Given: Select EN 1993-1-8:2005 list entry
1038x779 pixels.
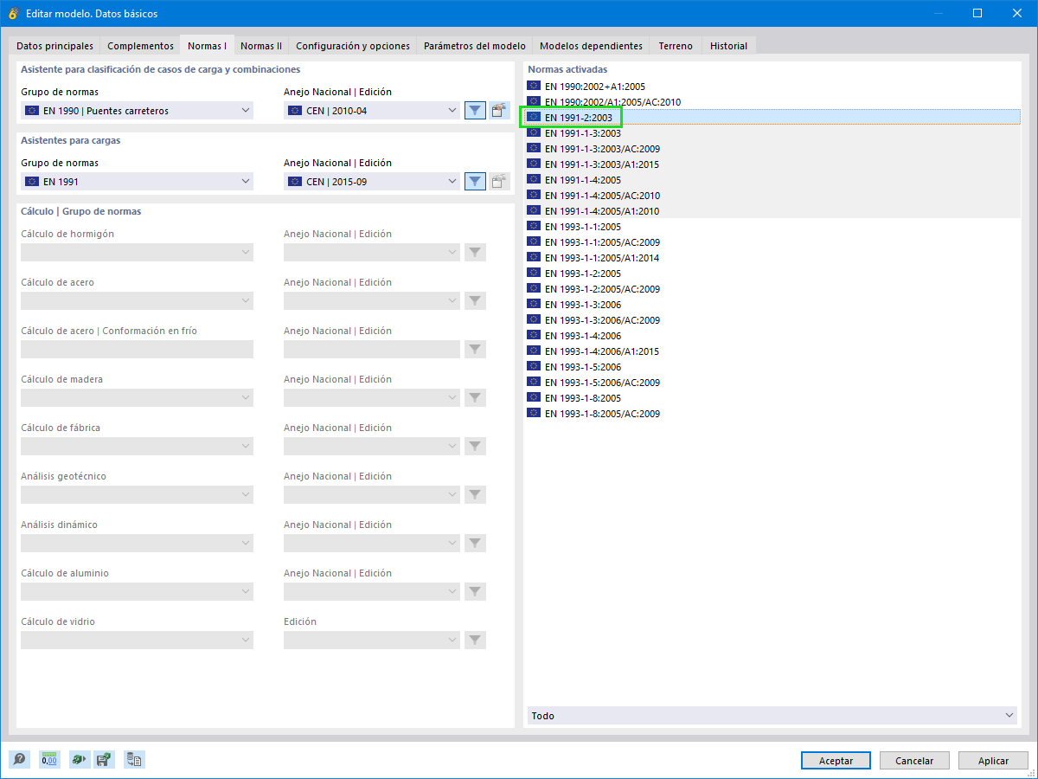Looking at the screenshot, I should pos(772,398).
